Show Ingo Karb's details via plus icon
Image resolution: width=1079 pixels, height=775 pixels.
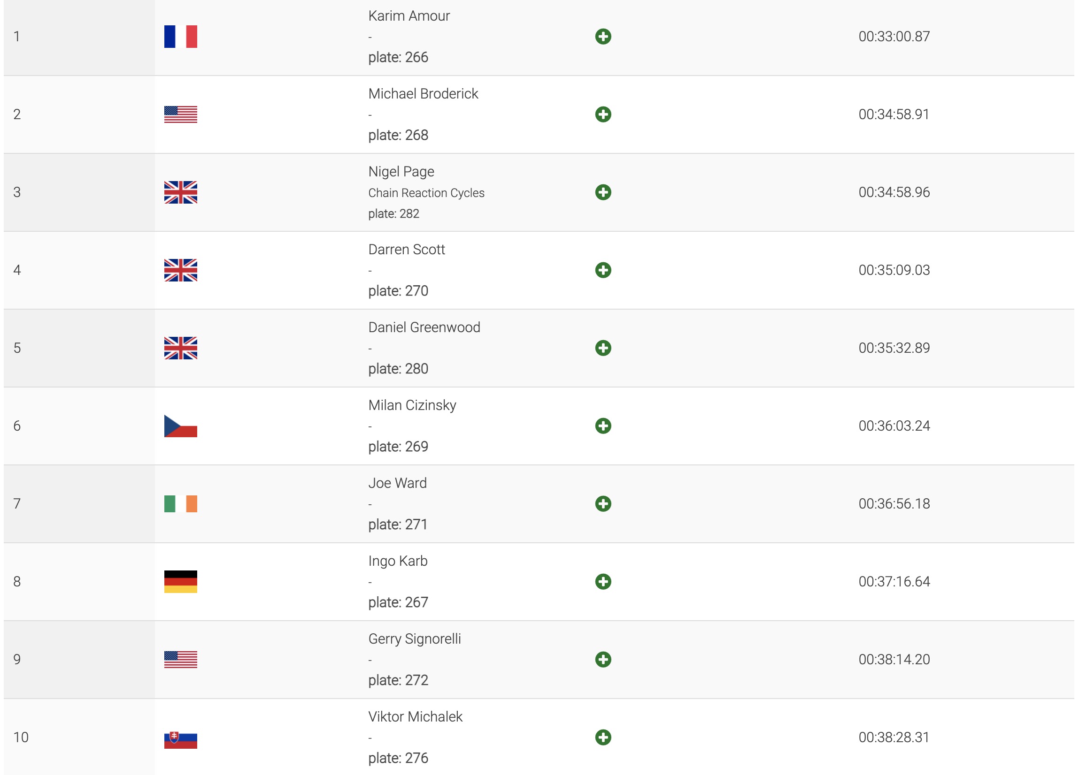click(x=603, y=582)
